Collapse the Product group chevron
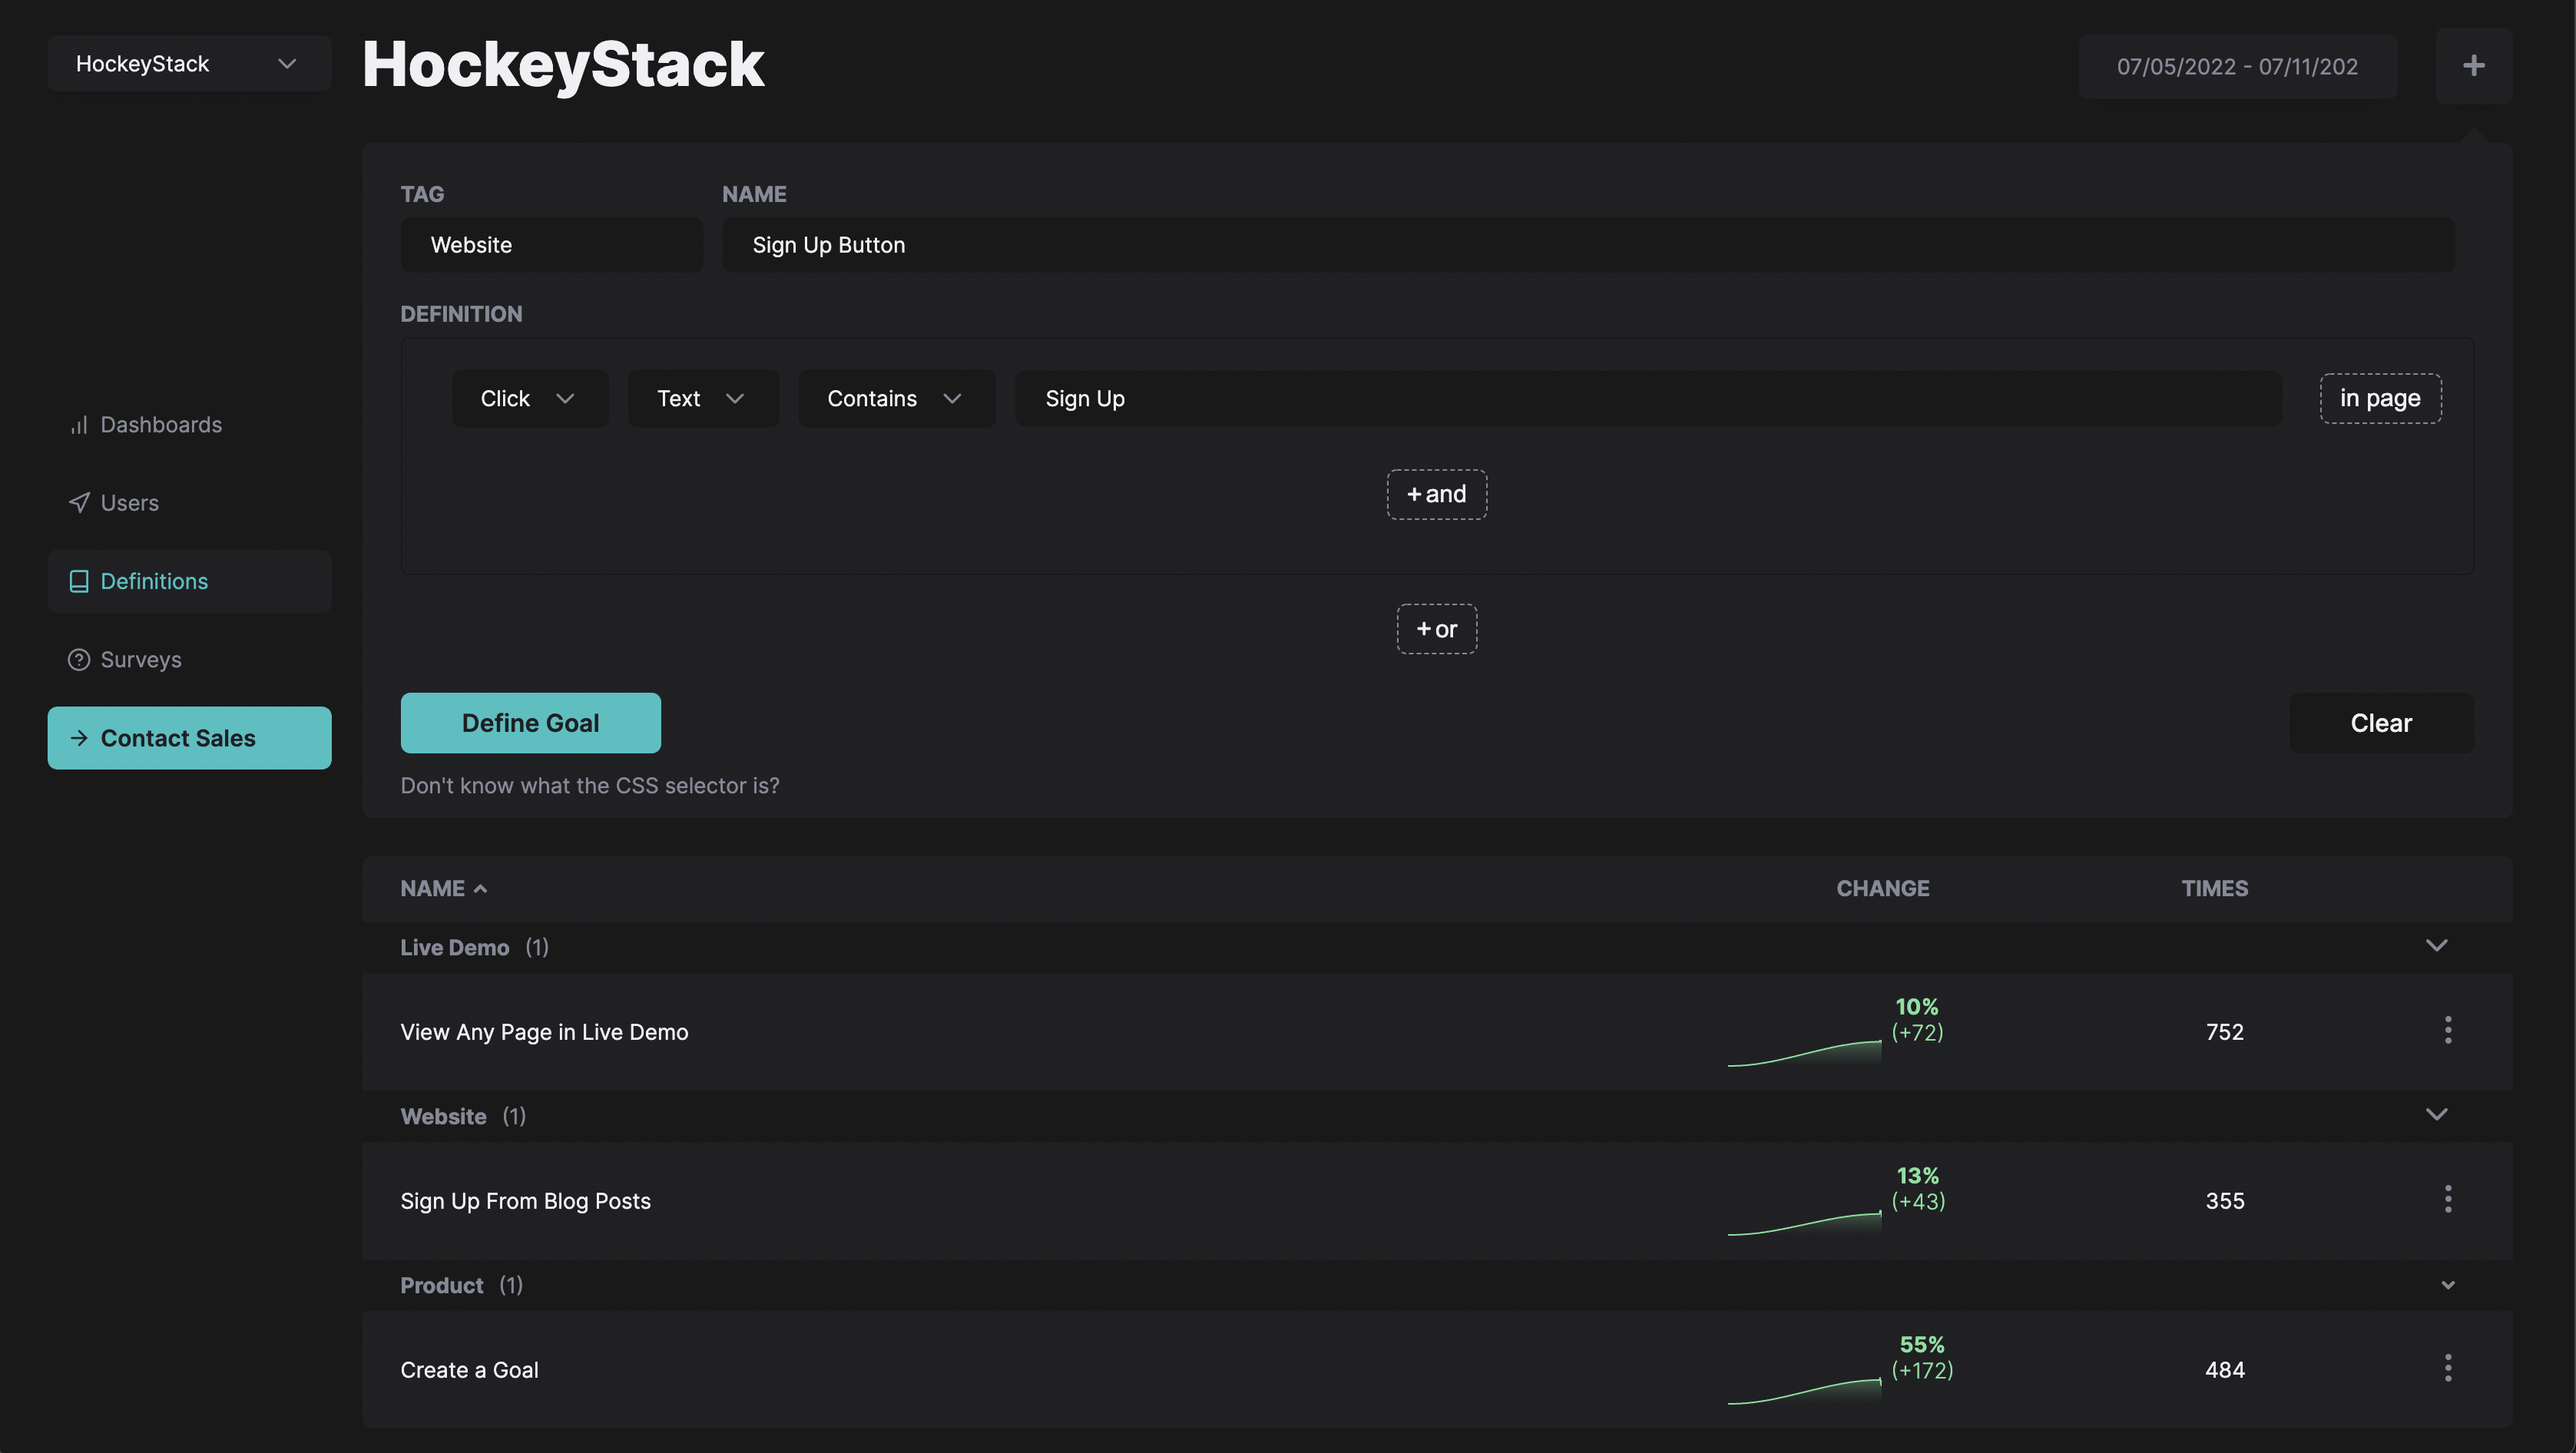 2447,1285
